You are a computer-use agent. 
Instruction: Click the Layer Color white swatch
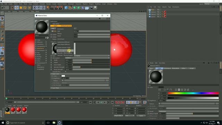[63, 76]
